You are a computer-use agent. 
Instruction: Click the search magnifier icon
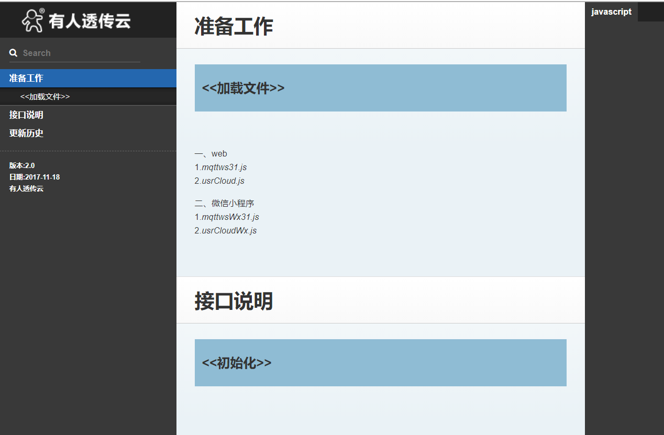coord(13,52)
